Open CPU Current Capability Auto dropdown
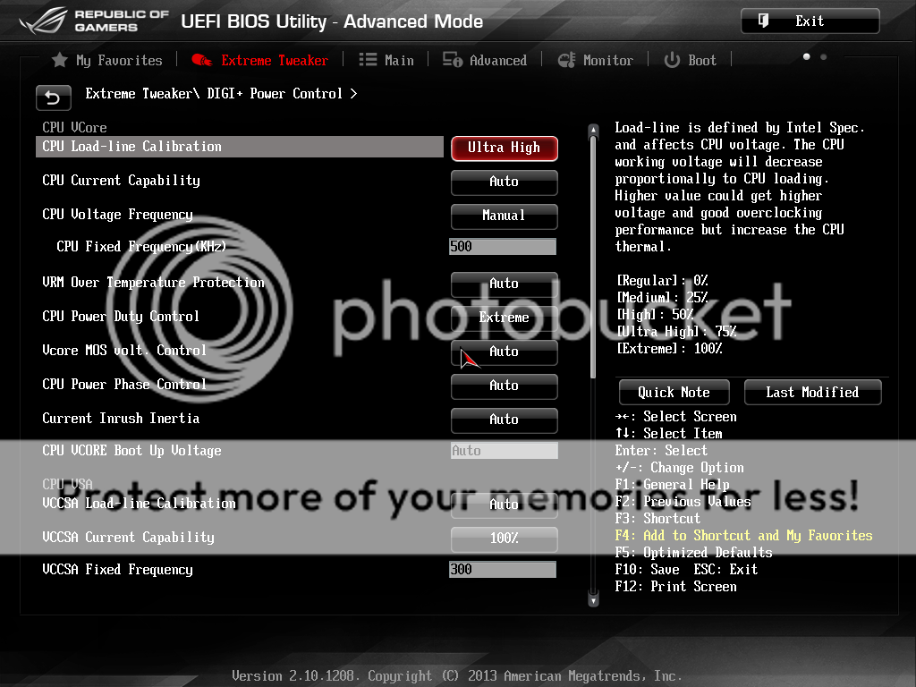 pyautogui.click(x=504, y=182)
